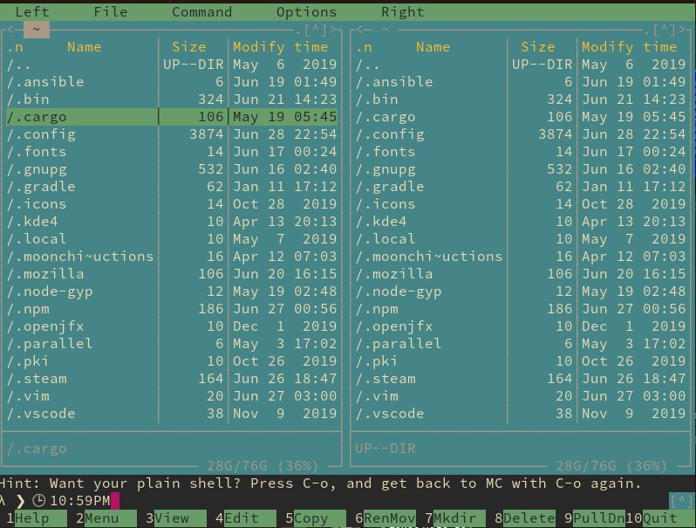Select /.icons in left panel
This screenshot has width=696, height=528.
[172, 204]
